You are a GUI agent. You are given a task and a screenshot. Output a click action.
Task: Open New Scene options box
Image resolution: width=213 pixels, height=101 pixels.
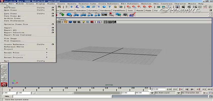[53, 8]
